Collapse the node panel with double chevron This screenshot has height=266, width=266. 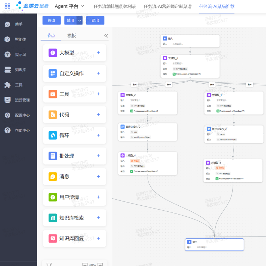(x=106, y=36)
